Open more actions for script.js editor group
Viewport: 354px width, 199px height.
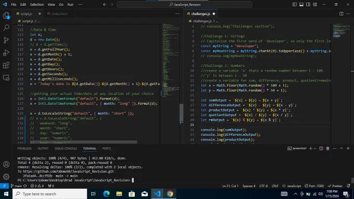(x=177, y=14)
